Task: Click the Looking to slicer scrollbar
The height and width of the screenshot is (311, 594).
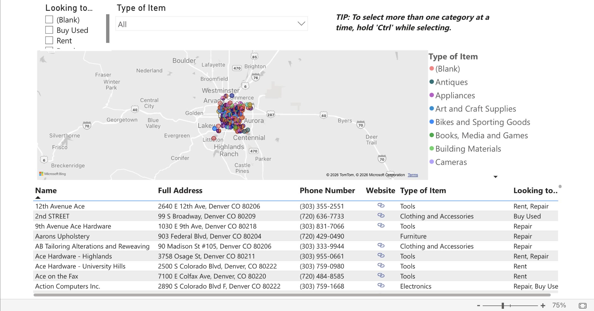Action: tap(108, 28)
